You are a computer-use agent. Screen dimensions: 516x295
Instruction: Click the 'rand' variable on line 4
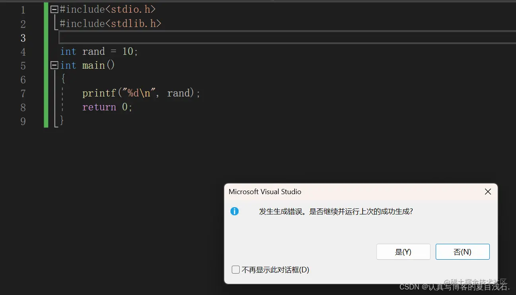point(93,52)
